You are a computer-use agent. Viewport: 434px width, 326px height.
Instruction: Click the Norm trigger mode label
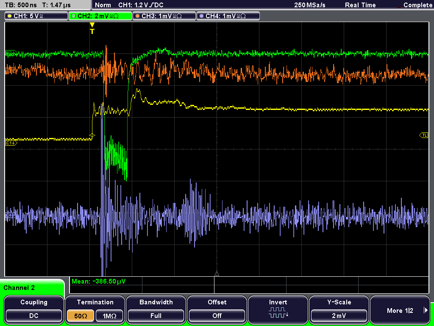click(103, 5)
